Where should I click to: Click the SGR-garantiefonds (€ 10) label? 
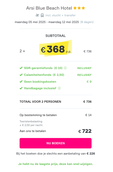(x=43, y=68)
